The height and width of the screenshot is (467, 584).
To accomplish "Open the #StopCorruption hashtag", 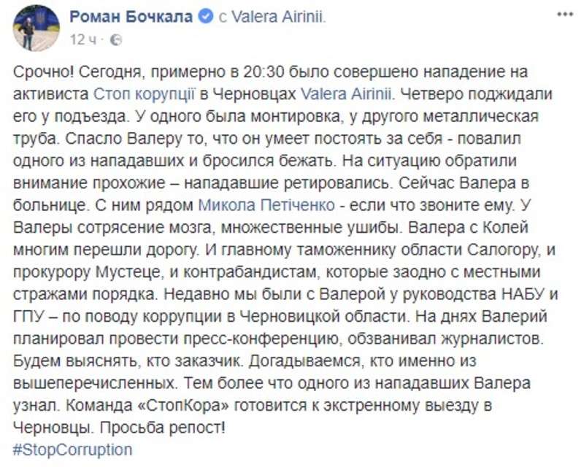I will (72, 450).
